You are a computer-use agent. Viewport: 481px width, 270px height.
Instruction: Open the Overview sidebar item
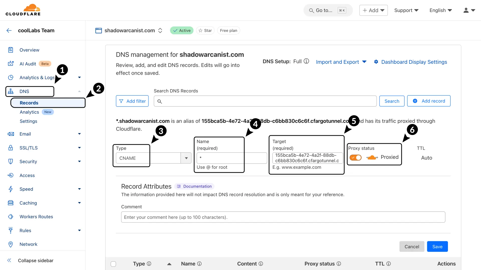point(29,50)
